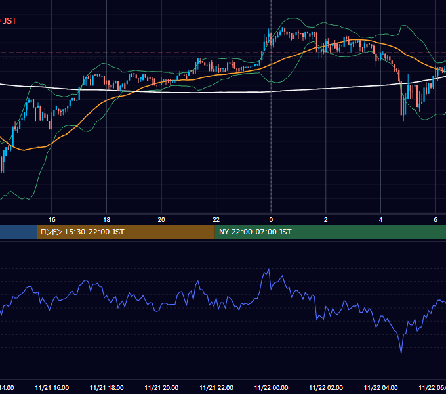The image size is (446, 394).
Task: Click the 11/21 18:00 date label
Action: (107, 387)
